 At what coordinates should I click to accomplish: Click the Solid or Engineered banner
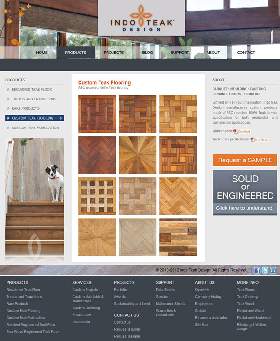[x=245, y=193]
